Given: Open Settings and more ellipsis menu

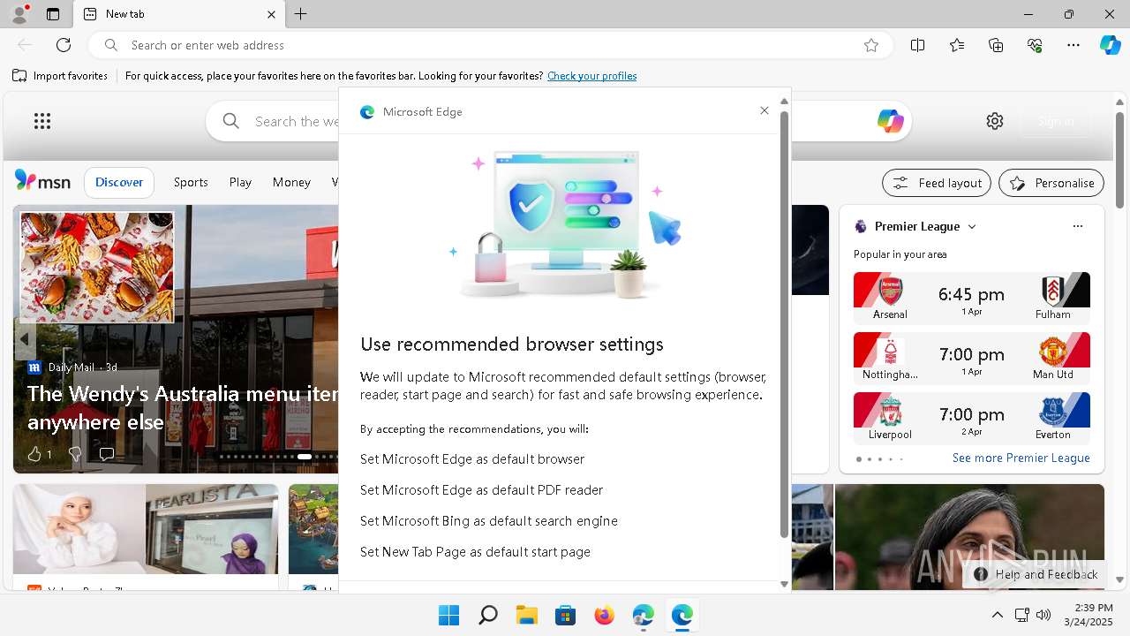Looking at the screenshot, I should (1073, 45).
